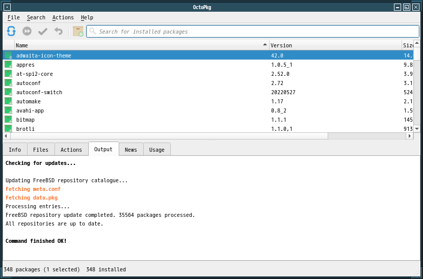423x279 pixels.
Task: Click the window menu icon in the title bar
Action: (x=7, y=7)
